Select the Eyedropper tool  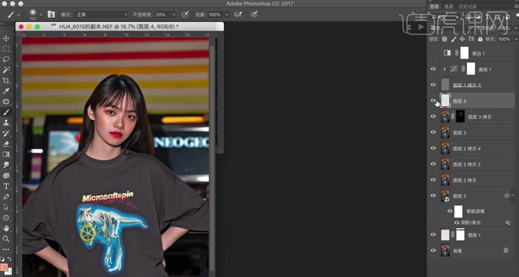click(x=6, y=91)
